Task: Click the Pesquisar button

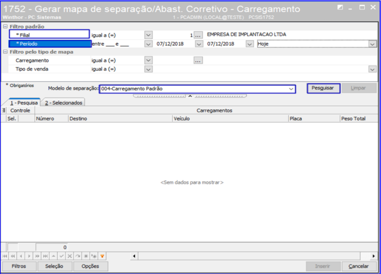Action: coord(323,88)
